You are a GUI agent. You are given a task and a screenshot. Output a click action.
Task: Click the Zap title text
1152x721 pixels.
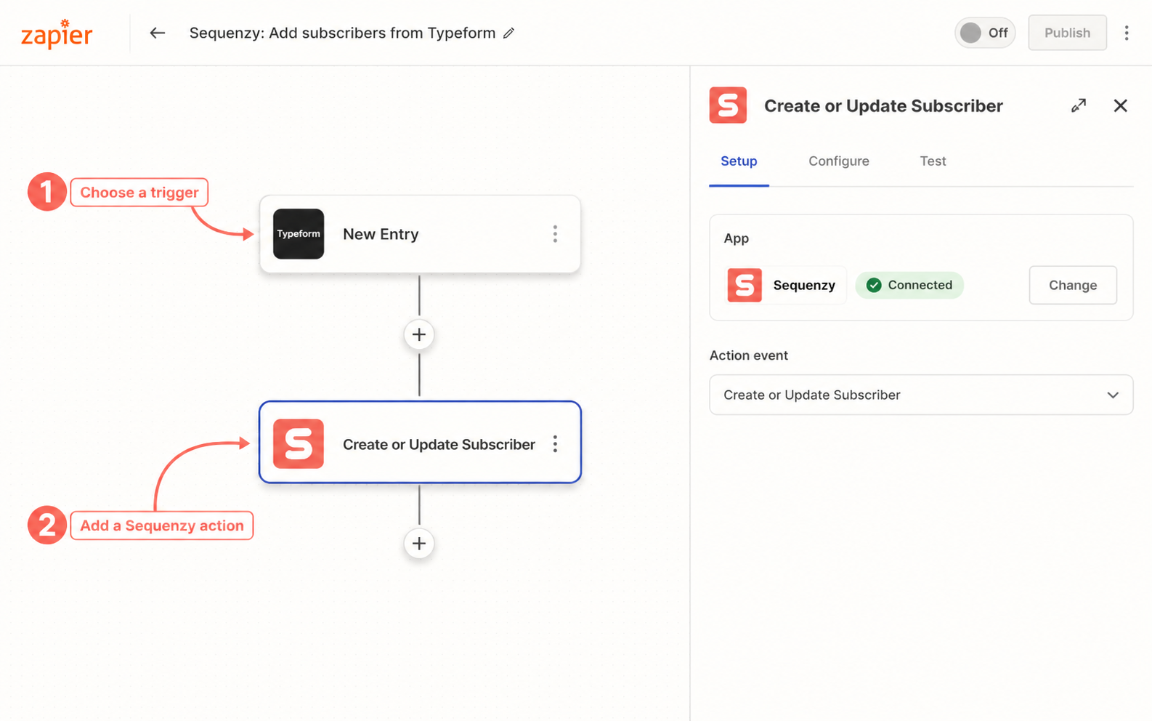[342, 33]
